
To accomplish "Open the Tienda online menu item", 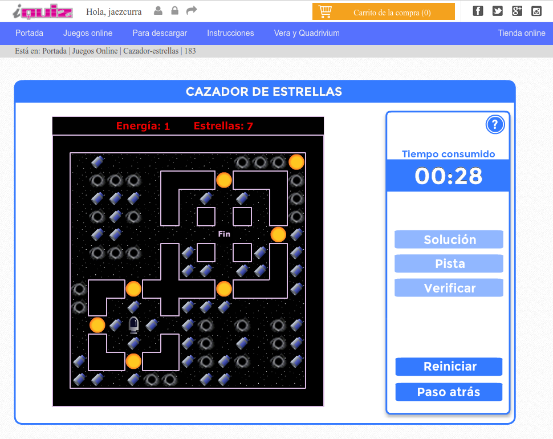I will point(522,33).
